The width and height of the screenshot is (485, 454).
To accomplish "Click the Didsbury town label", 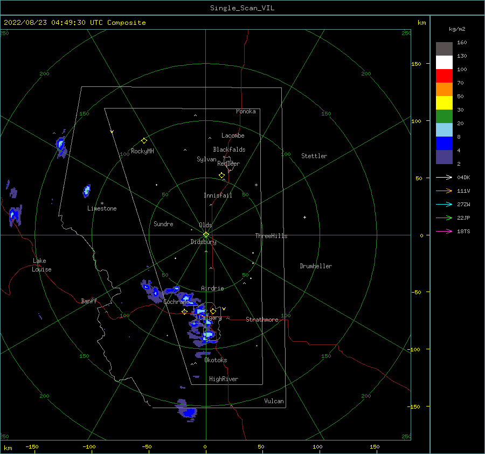I will (203, 242).
